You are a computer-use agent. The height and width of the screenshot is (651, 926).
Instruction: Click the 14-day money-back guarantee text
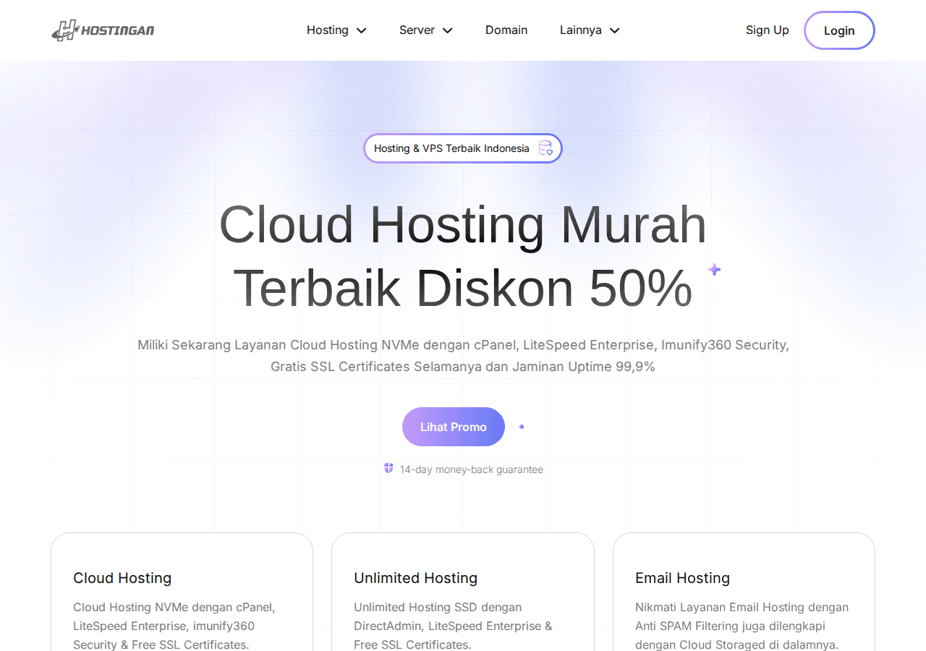coord(471,469)
